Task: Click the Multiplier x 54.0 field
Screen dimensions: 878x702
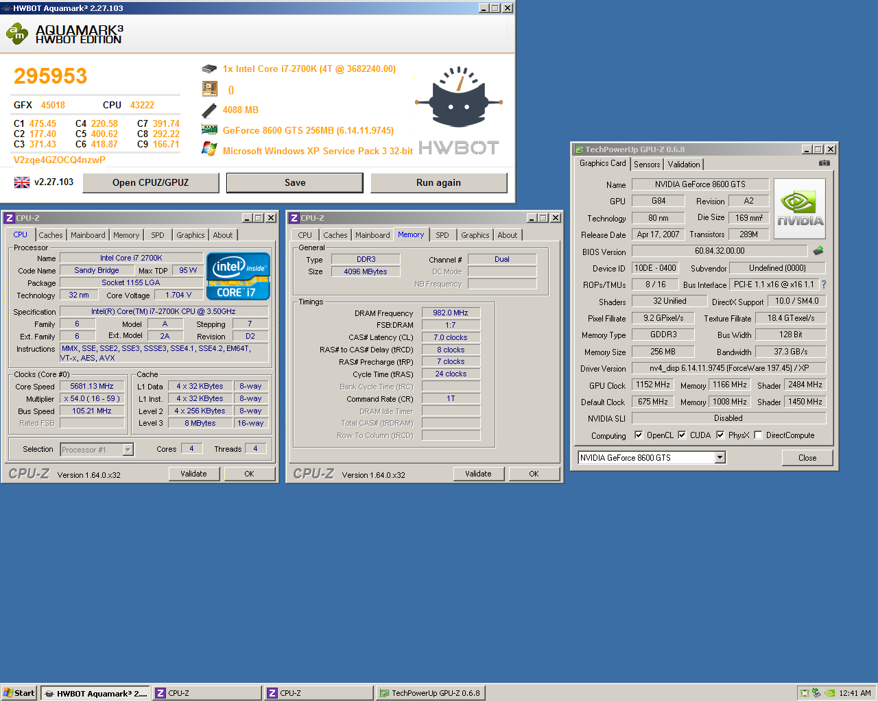Action: [92, 398]
